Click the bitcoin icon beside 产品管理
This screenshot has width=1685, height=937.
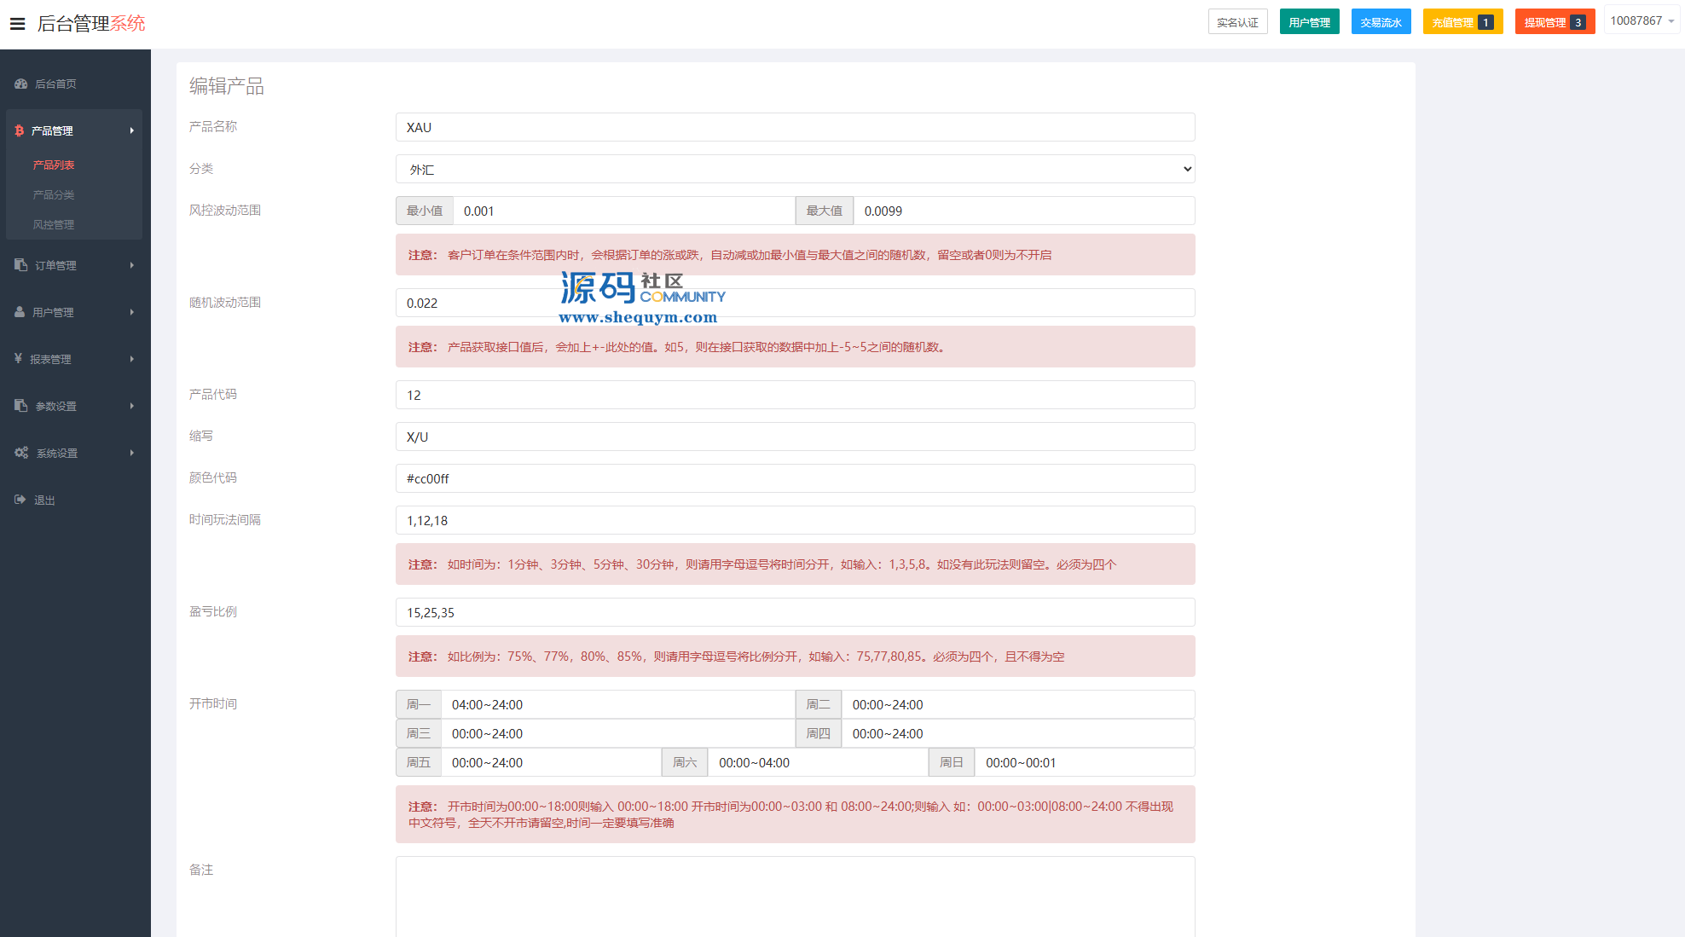(20, 130)
